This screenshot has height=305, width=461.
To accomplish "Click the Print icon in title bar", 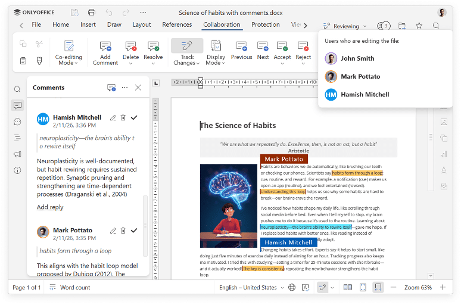I will click(x=91, y=13).
